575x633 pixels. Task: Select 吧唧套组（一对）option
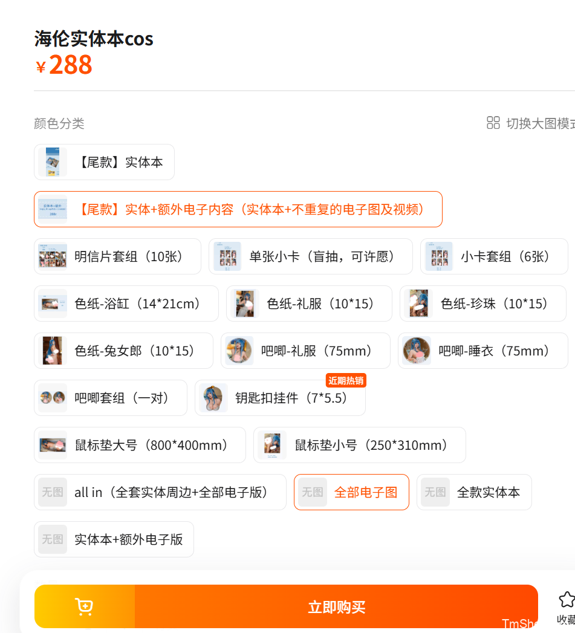[111, 398]
